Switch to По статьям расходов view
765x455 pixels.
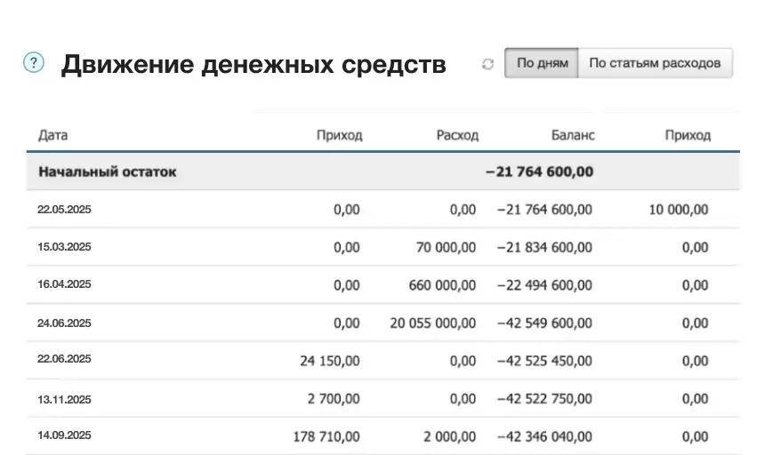pos(655,63)
